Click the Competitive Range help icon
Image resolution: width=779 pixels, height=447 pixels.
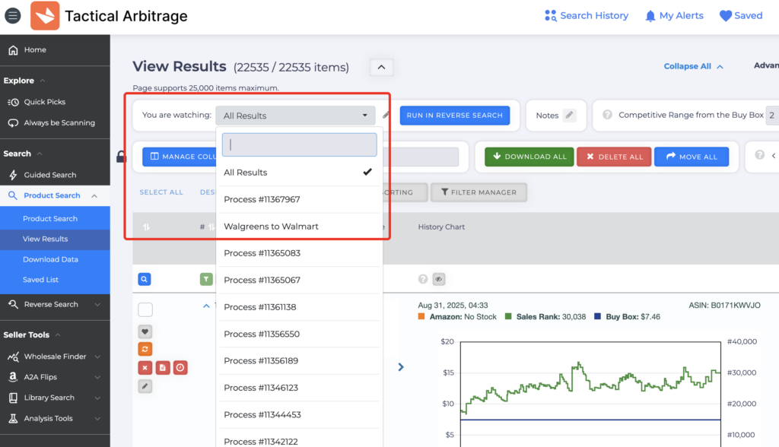point(607,115)
